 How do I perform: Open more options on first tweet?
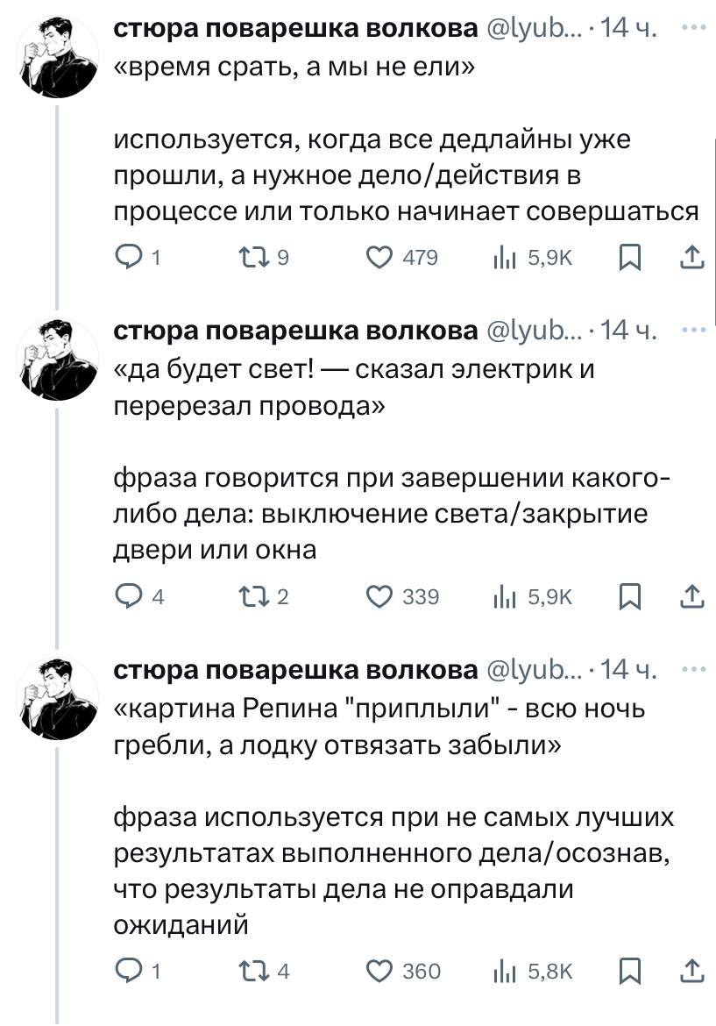[x=696, y=28]
